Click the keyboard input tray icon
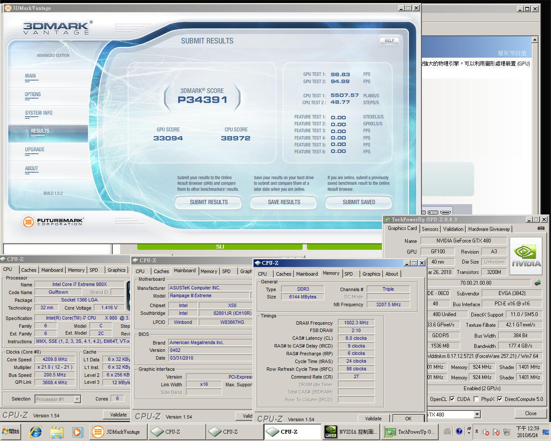 (x=447, y=431)
